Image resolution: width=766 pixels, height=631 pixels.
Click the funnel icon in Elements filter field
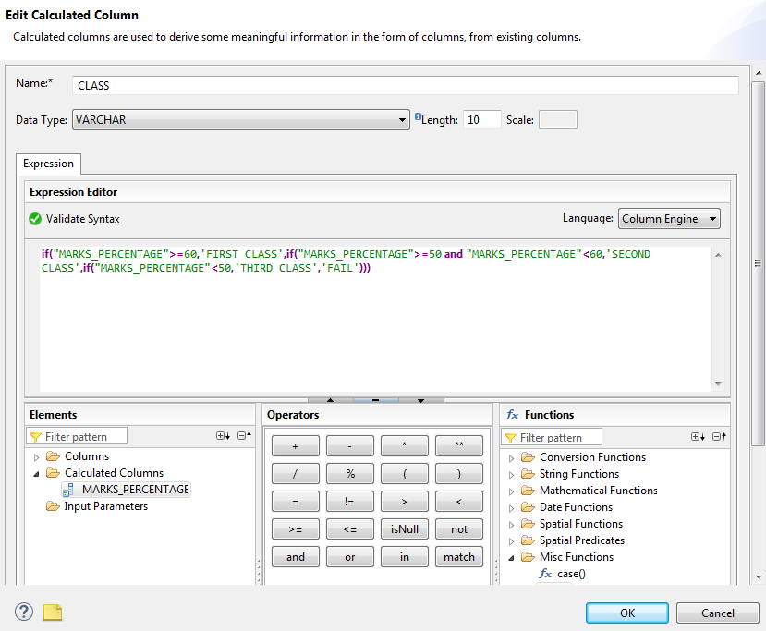(35, 434)
